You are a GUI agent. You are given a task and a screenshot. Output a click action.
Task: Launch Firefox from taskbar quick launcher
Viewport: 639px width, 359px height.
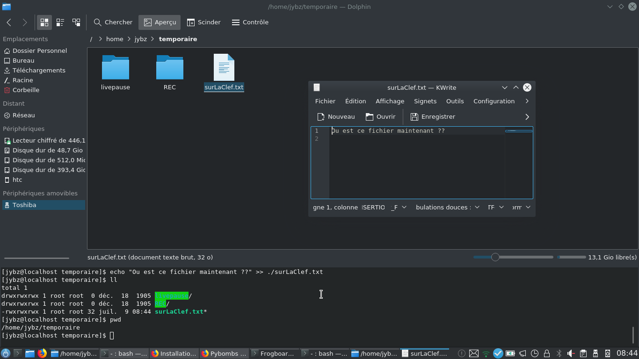click(x=42, y=353)
